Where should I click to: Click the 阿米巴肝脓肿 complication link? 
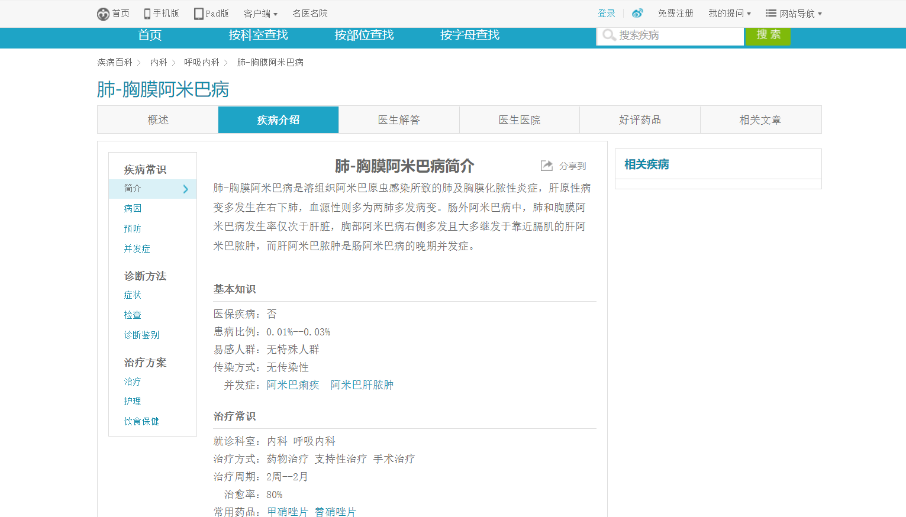[x=362, y=385]
